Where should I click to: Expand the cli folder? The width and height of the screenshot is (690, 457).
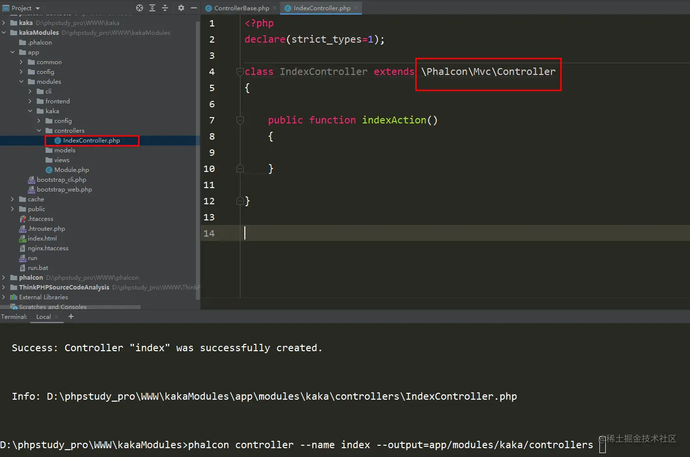click(30, 91)
